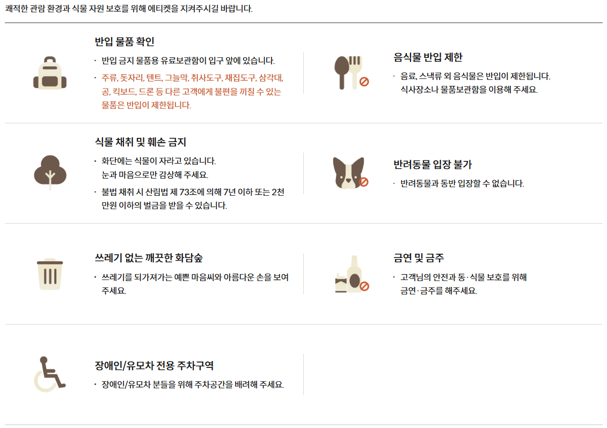The height and width of the screenshot is (428, 607).
Task: Select the 반입 물품 확인 heading
Action: 125,41
